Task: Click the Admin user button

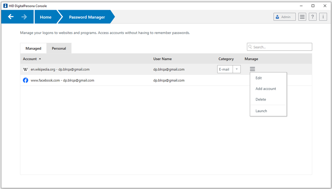Action: (284, 17)
